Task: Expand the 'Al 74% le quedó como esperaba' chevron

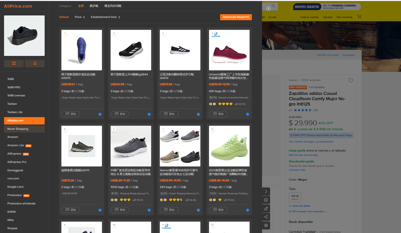Action: (x=325, y=211)
